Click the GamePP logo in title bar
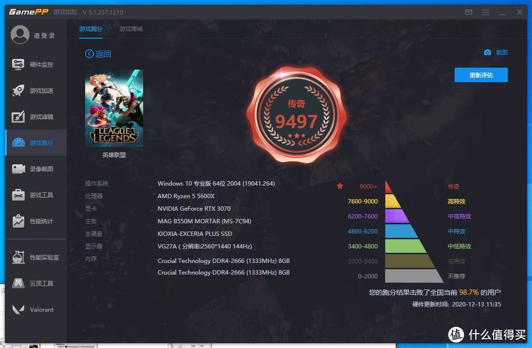The image size is (532, 348). click(29, 12)
